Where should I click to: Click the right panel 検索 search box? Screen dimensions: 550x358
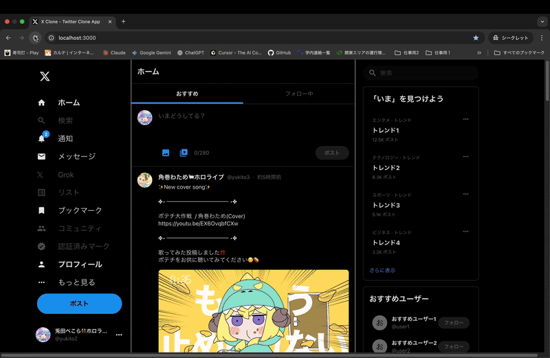[x=421, y=73]
